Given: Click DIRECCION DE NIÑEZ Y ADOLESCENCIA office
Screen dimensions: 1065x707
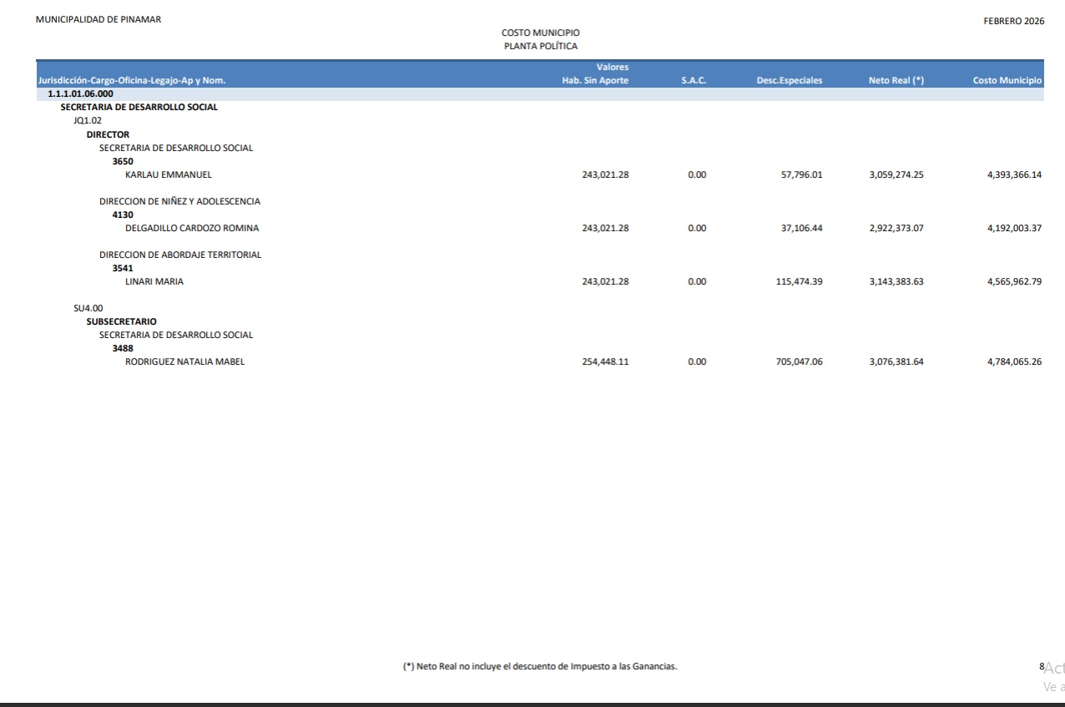Looking at the screenshot, I should click(x=179, y=201).
